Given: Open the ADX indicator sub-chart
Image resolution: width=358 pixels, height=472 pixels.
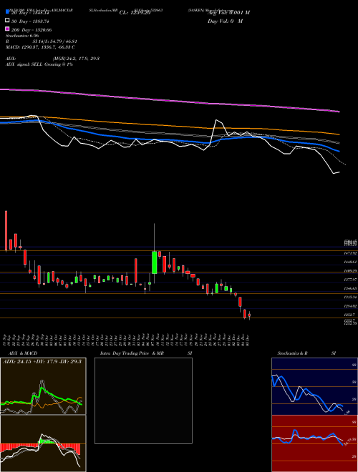Looking at the screenshot, I should pos(43,386).
